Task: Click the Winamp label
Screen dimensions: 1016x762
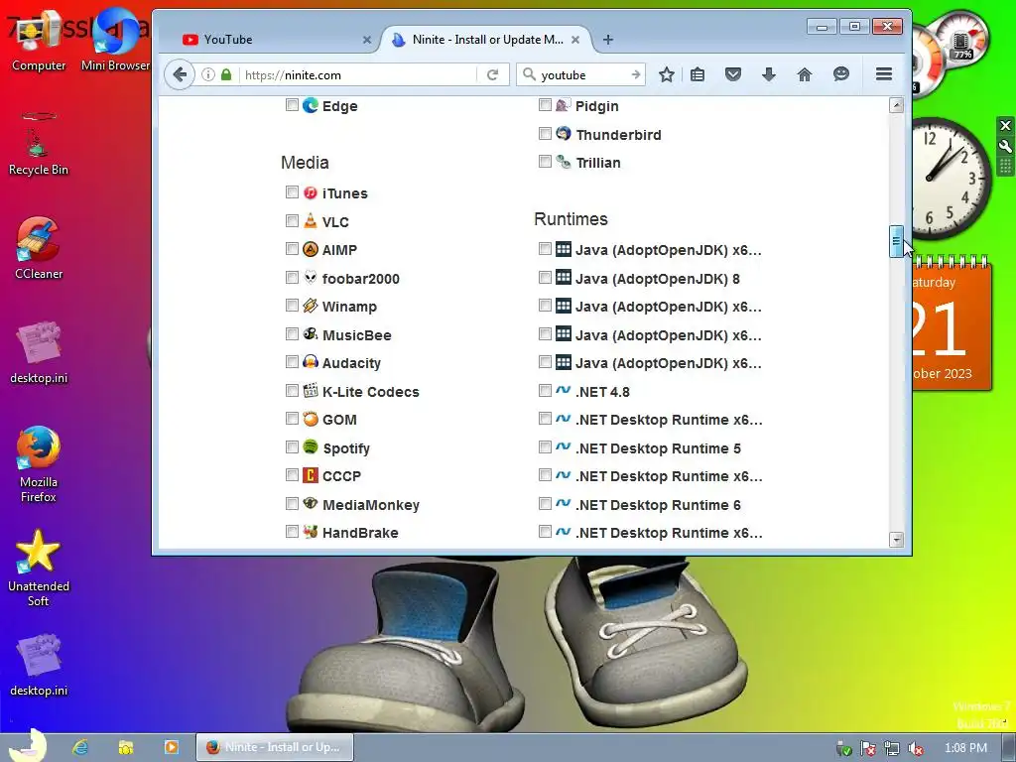Action: (x=349, y=307)
